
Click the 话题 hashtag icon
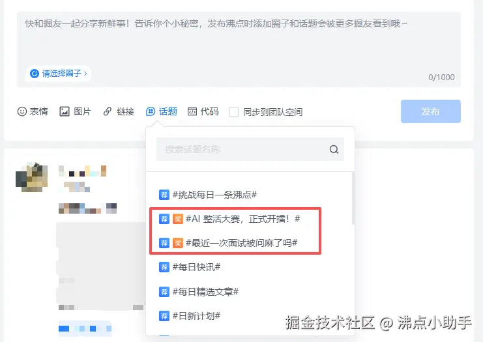[x=151, y=111]
